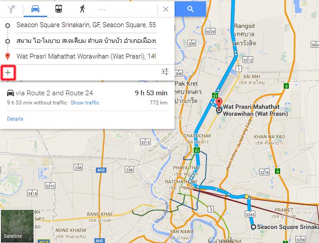Click the Seacon Square Srinakarin map marker
Viewport: 319px width, 243px height.
[253, 227]
